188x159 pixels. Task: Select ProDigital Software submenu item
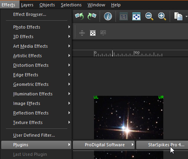(x=104, y=145)
